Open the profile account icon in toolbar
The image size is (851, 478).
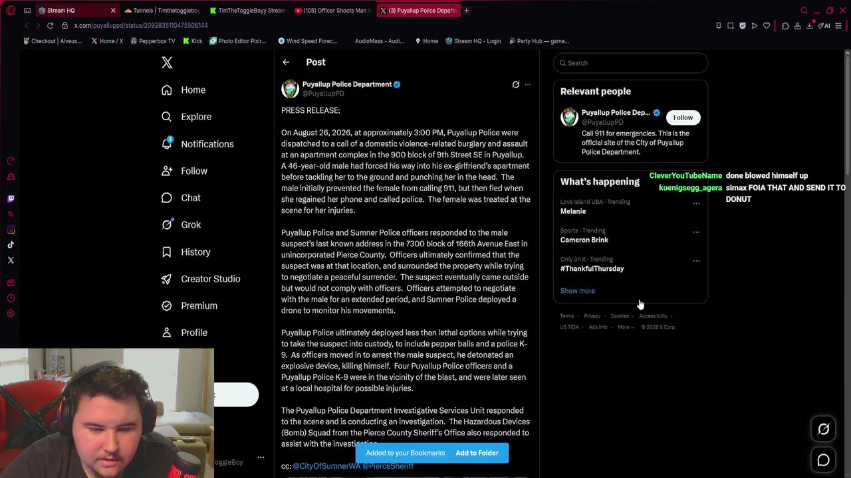pyautogui.click(x=797, y=26)
